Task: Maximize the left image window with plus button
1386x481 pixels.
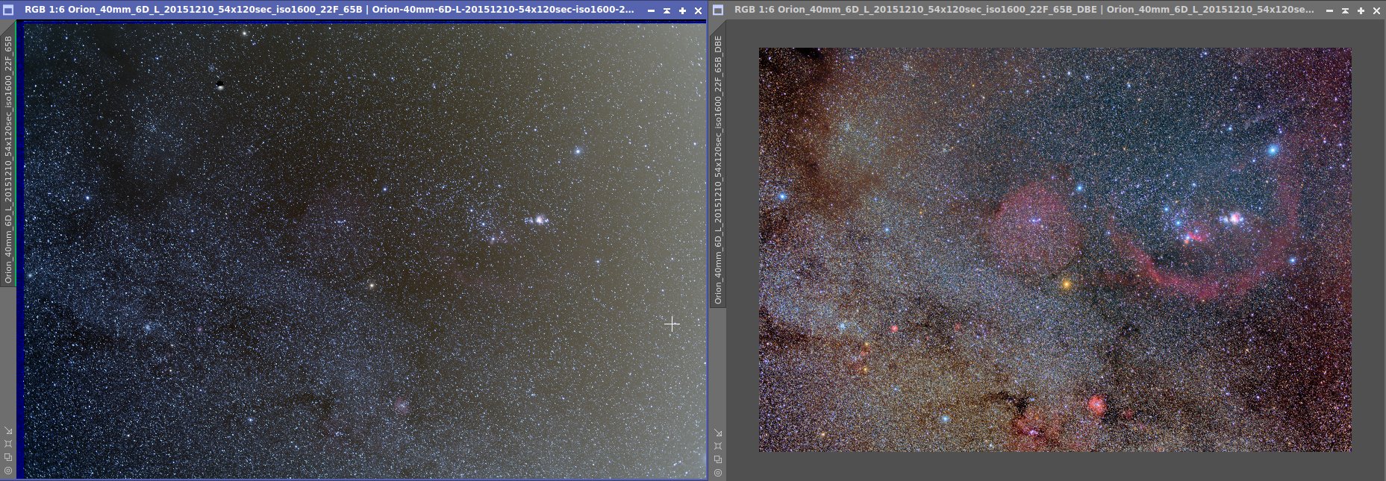Action: (682, 10)
